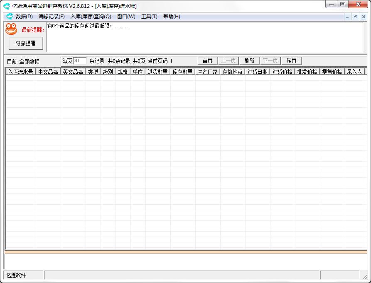Open the 窗口(W) menu
Viewport: 371px width, 283px height.
pyautogui.click(x=126, y=17)
